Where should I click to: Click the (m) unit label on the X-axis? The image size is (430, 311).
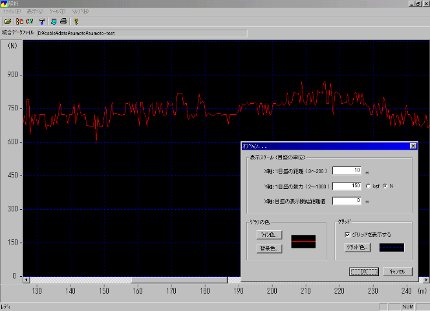click(x=422, y=290)
